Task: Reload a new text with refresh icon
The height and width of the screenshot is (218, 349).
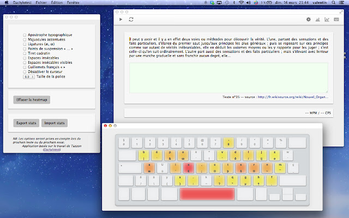Action: click(131, 20)
